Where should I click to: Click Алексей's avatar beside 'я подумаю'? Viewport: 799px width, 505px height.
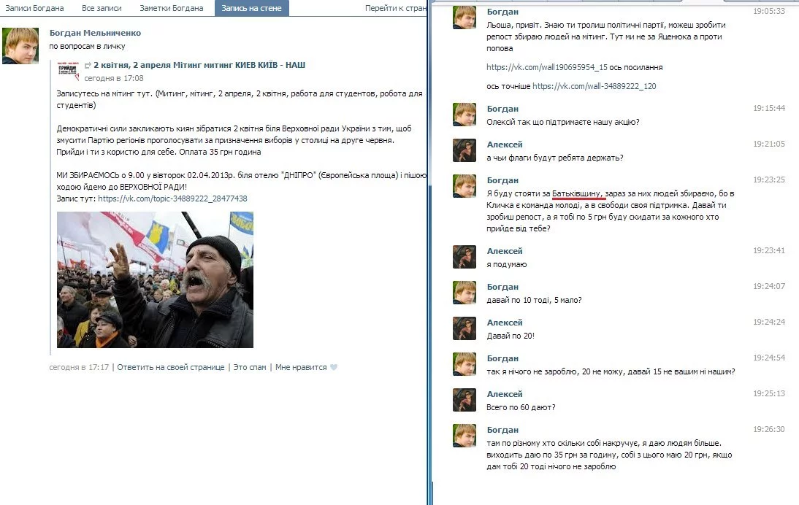(465, 257)
